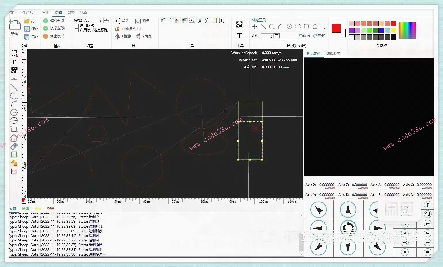Open the 数控 ribbon tab
The image size is (443, 267).
[71, 13]
